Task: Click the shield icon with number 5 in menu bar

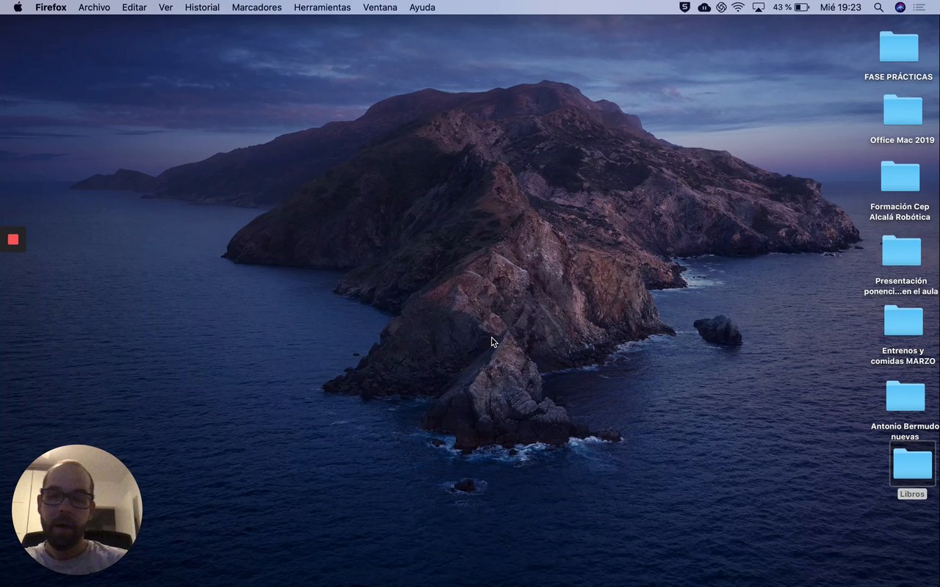Action: point(684,7)
